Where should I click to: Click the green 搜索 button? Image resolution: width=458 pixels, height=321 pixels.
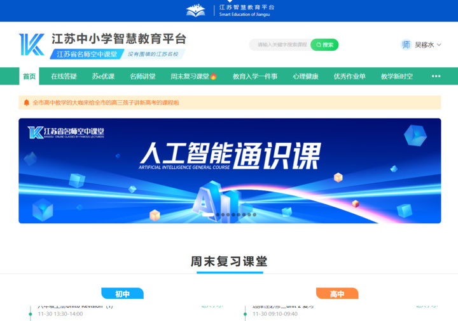tap(324, 44)
